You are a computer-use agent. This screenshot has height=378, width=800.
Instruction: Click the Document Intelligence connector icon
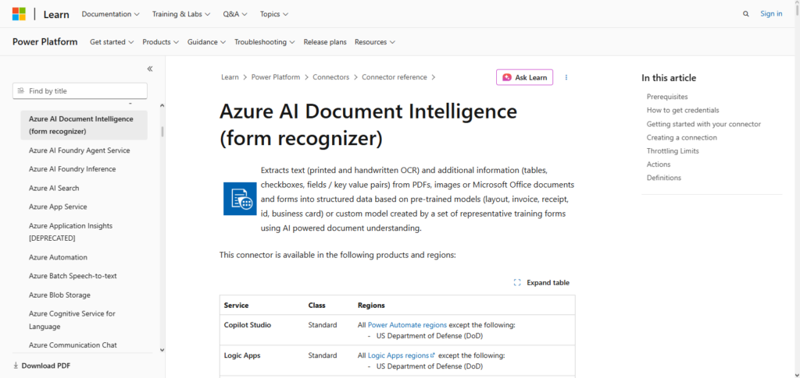(x=240, y=199)
